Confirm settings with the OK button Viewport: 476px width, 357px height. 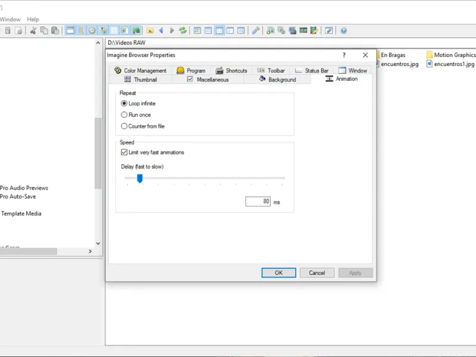[278, 273]
